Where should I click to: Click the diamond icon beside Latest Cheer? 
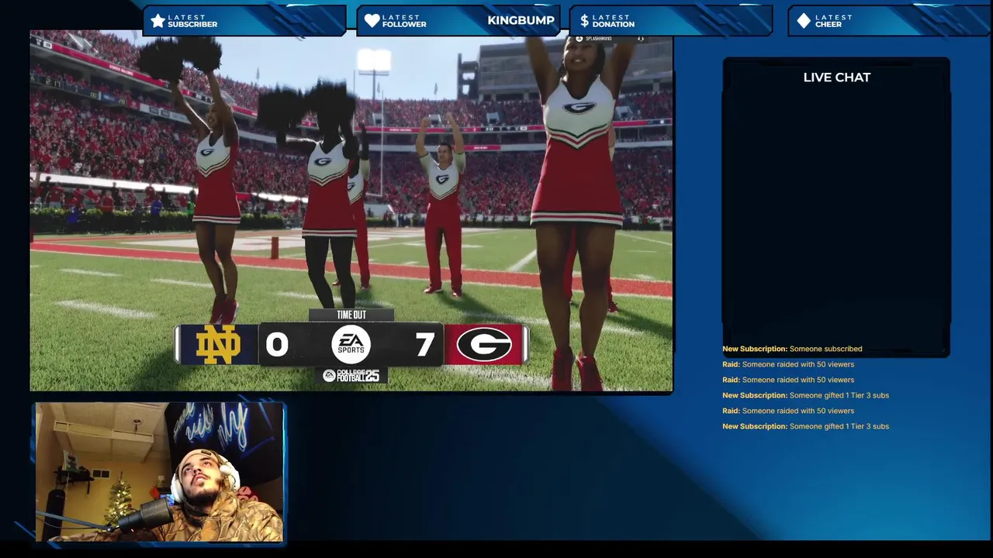point(804,21)
